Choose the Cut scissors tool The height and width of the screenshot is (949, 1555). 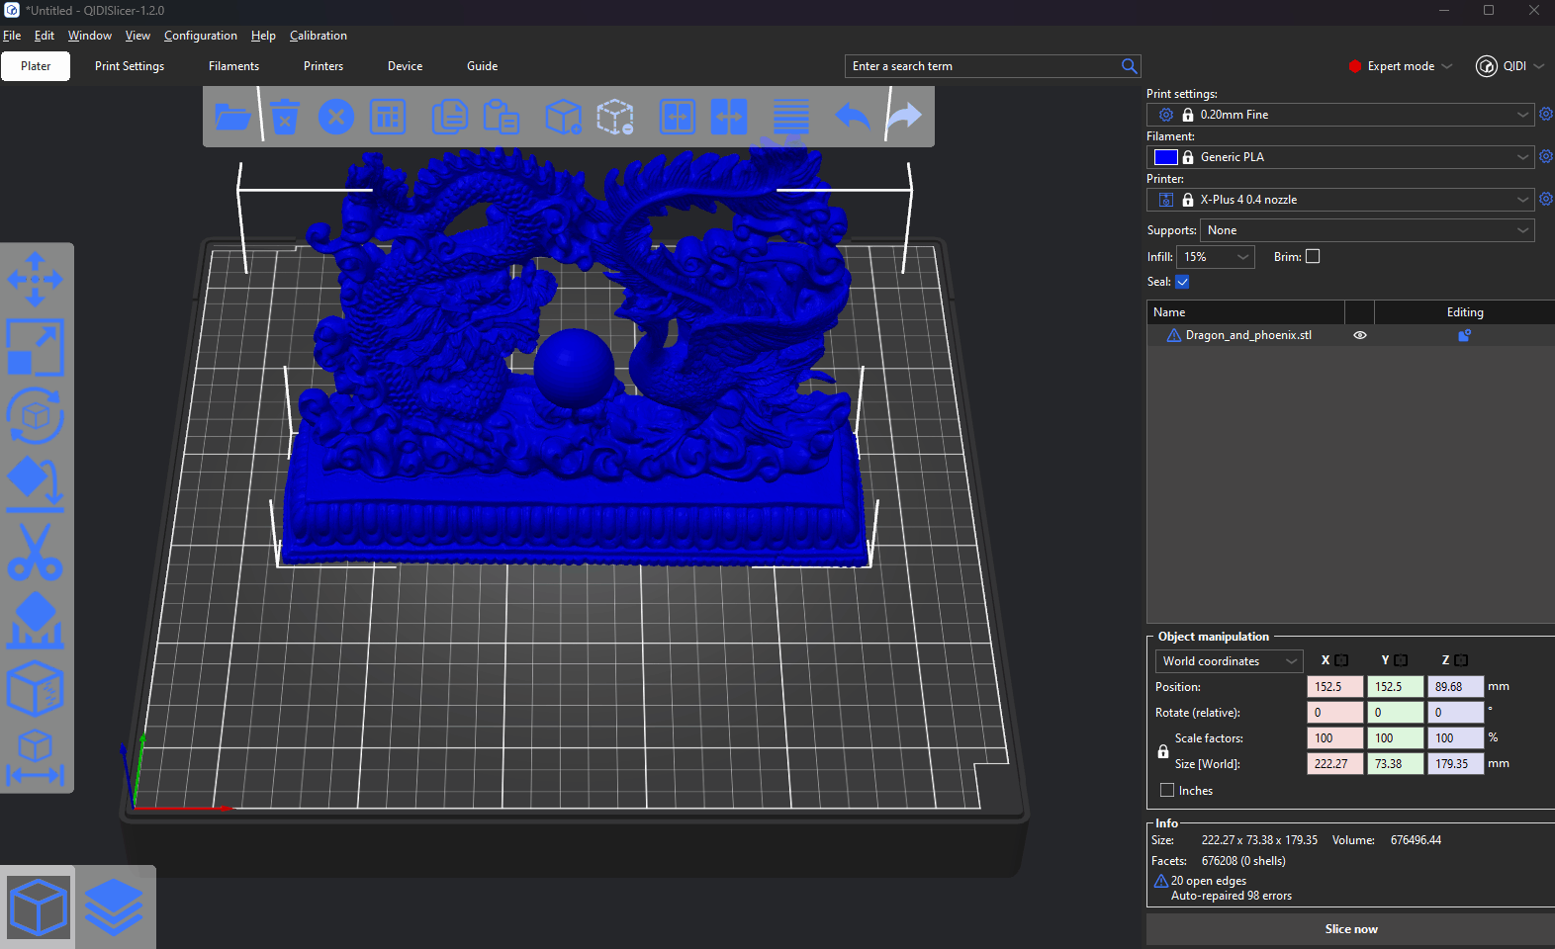tap(36, 552)
